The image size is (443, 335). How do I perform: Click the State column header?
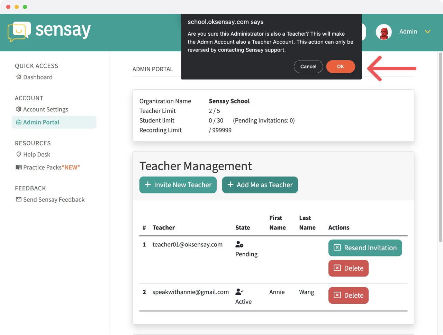243,228
